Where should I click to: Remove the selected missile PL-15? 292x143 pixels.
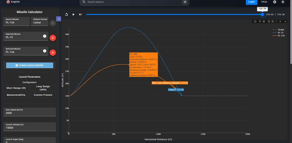53,38
